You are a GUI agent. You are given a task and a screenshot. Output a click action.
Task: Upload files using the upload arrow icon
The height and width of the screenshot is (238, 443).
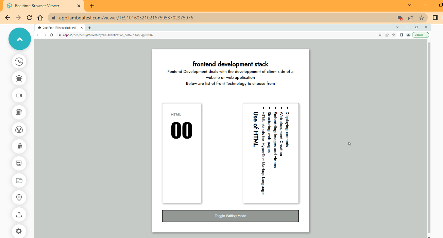[19, 215]
